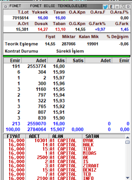The width and height of the screenshot is (132, 180).
Task: Click total quantity 2784064
Action: (37, 129)
